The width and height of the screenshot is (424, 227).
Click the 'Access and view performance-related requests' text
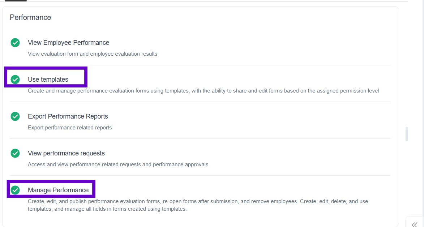(118, 164)
